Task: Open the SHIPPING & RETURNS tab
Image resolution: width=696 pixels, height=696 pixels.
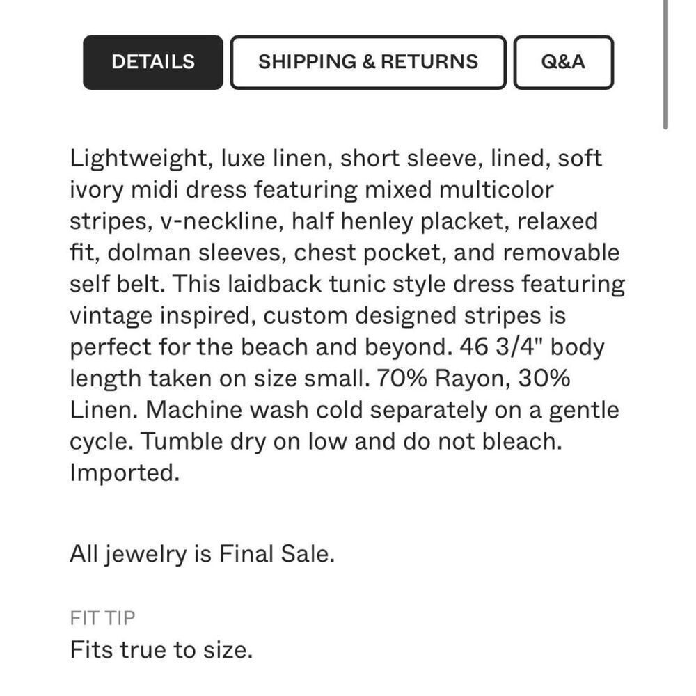Action: point(368,62)
